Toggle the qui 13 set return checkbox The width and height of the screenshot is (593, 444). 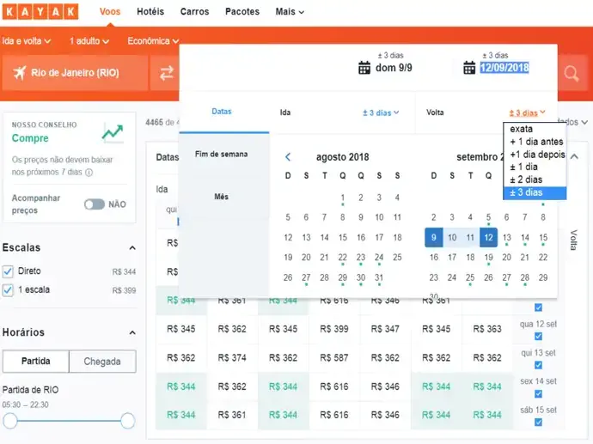tap(538, 365)
